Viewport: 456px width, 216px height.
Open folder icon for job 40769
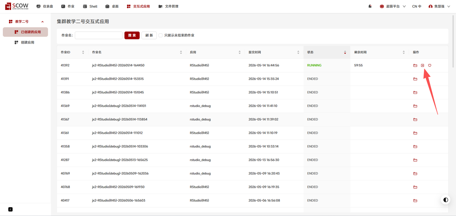[415, 174]
